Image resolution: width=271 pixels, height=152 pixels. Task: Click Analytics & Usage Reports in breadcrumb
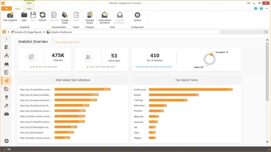28,32
